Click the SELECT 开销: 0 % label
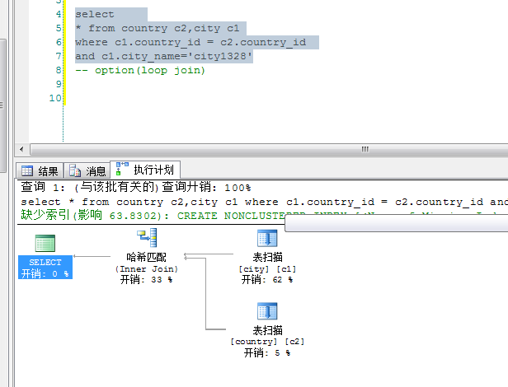Screen dimensions: 508x387 click(45, 268)
